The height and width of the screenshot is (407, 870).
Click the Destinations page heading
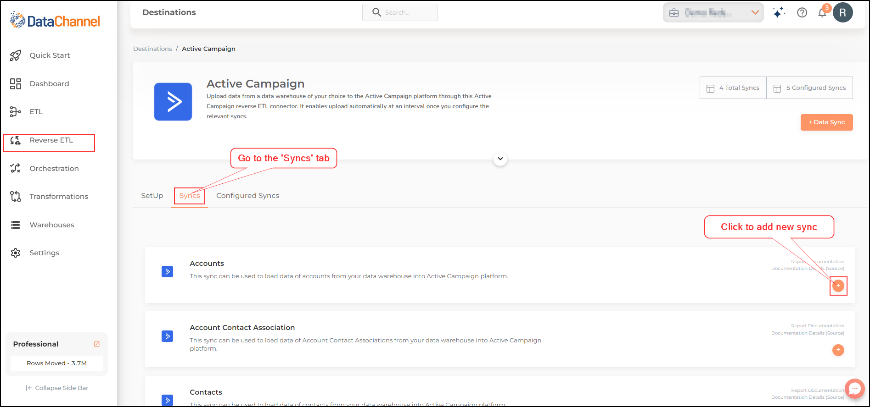point(169,12)
